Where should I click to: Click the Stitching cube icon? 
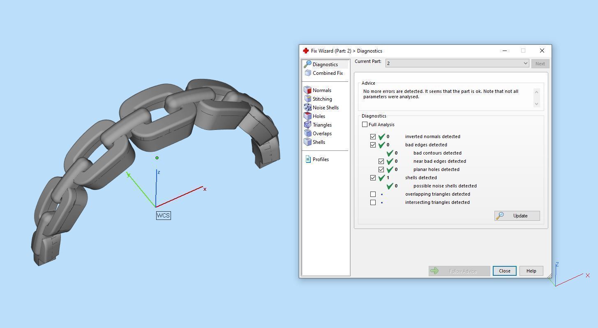click(x=307, y=99)
